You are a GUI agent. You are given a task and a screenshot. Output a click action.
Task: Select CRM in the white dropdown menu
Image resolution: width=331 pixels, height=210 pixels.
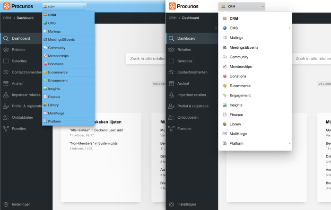(255, 18)
